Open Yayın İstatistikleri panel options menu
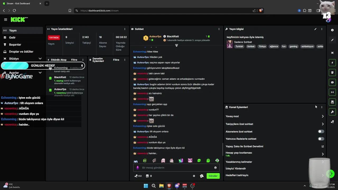338x190 pixels. pyautogui.click(x=125, y=29)
